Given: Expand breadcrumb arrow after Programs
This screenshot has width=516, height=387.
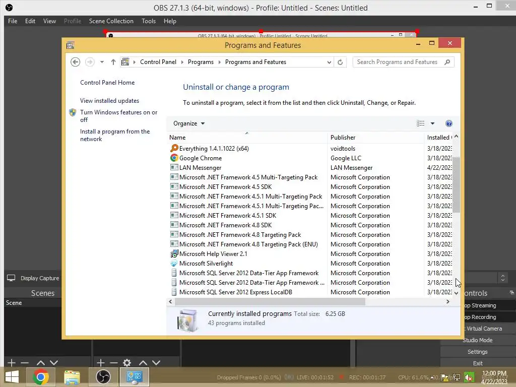Looking at the screenshot, I should [x=220, y=62].
